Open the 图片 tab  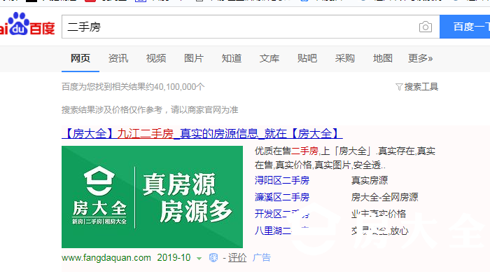tap(194, 58)
